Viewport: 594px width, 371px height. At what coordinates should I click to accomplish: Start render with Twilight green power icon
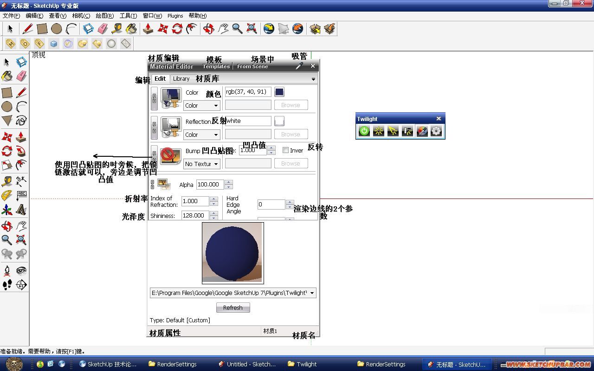point(364,131)
